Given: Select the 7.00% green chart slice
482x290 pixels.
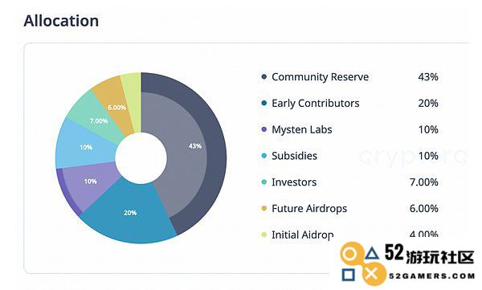Looking at the screenshot, I should pos(98,120).
